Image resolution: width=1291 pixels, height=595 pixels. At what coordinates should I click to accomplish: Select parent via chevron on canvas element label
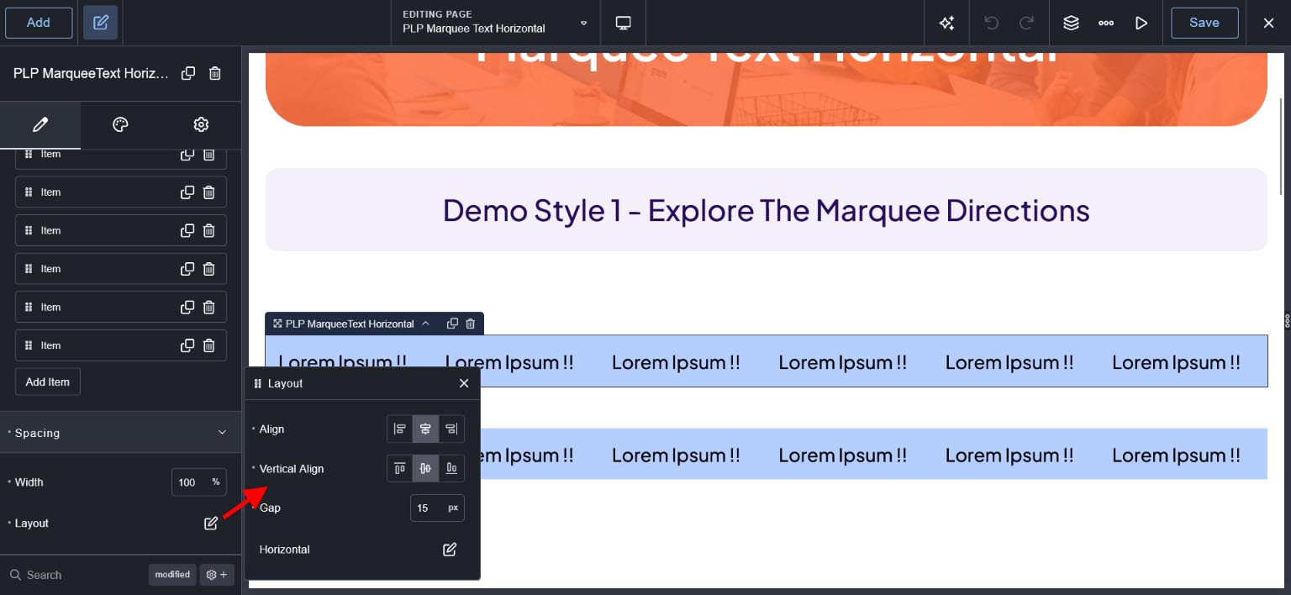tap(426, 324)
